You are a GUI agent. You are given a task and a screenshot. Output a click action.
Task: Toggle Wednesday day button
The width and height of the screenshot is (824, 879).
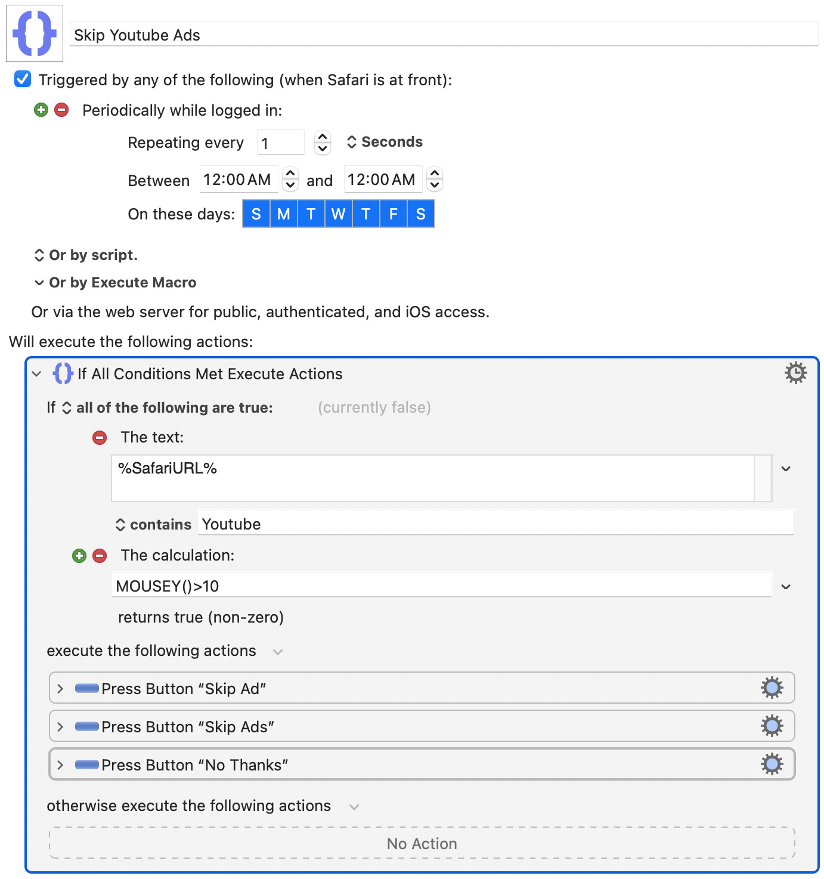coord(339,213)
